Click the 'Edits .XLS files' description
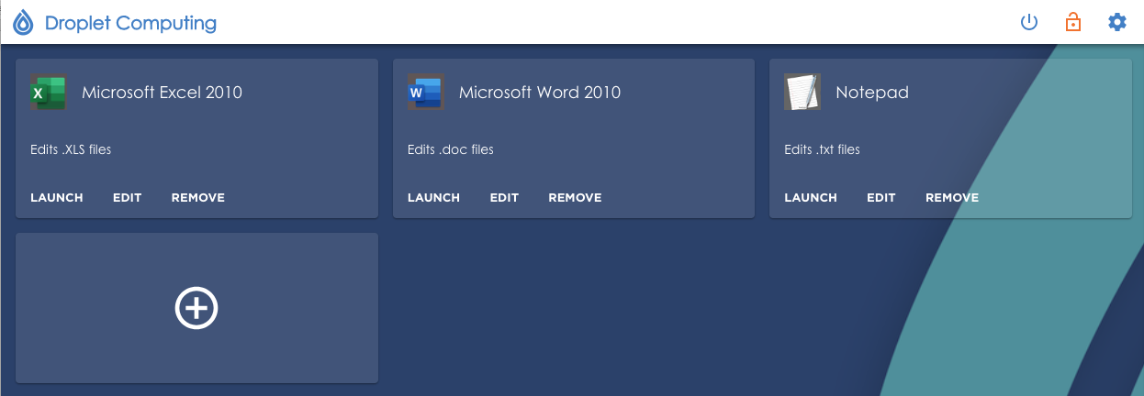 [71, 149]
